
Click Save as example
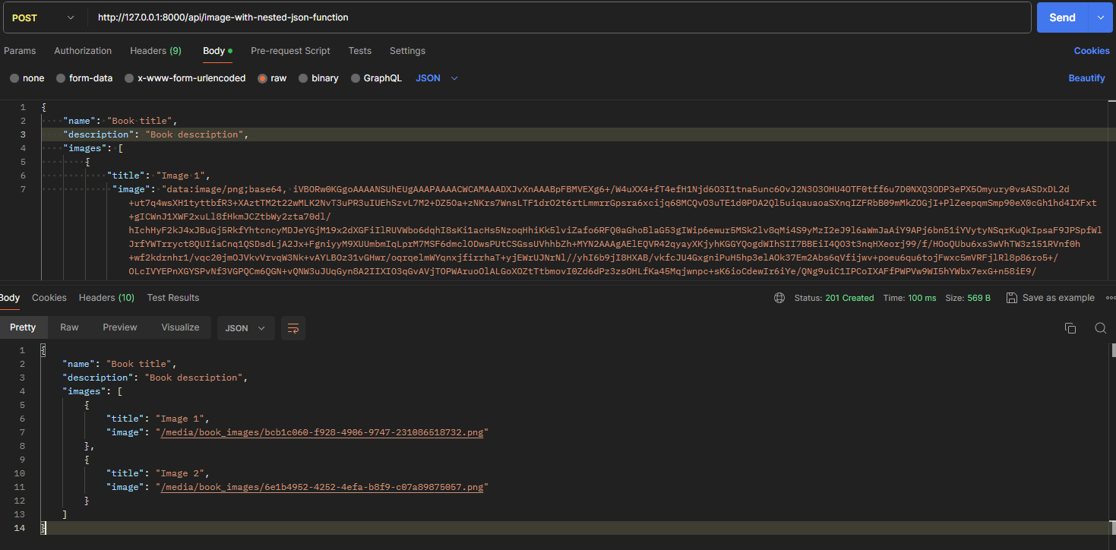[1051, 298]
